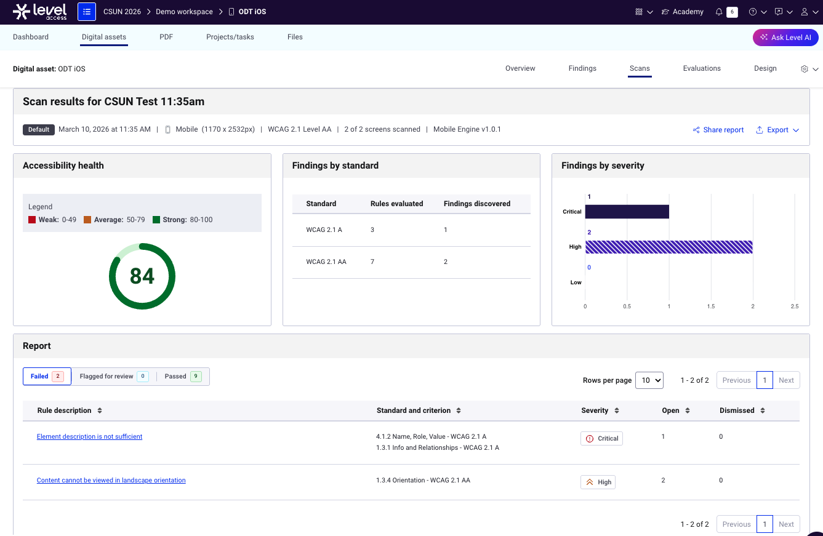823x536 pixels.
Task: Click the striped High severity bar
Action: pos(668,247)
